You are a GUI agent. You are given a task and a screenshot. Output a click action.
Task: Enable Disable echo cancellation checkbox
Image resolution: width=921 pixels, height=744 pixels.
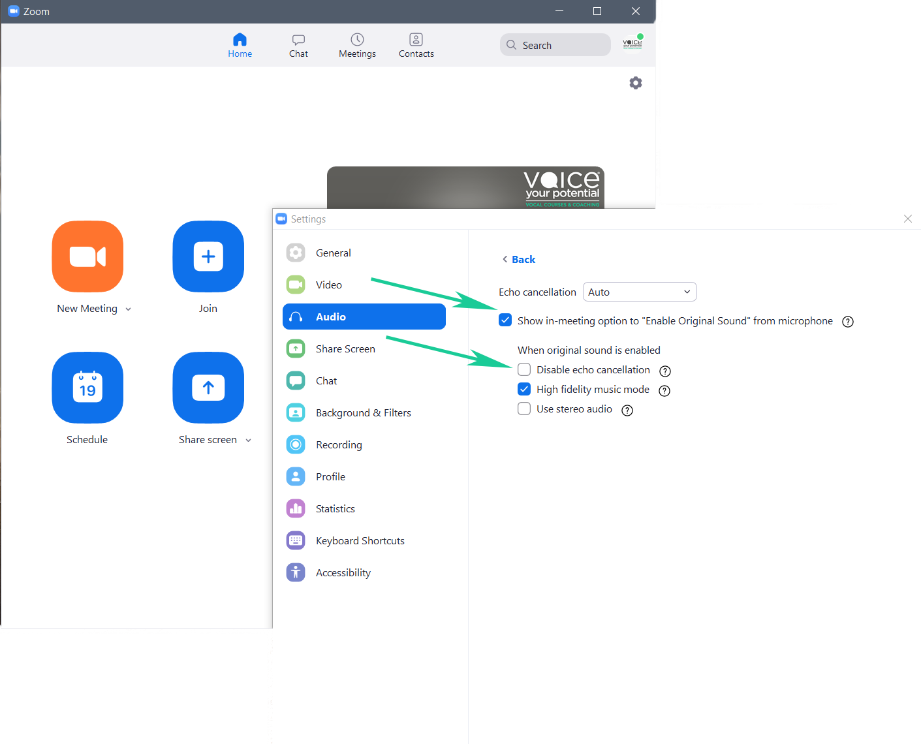524,369
